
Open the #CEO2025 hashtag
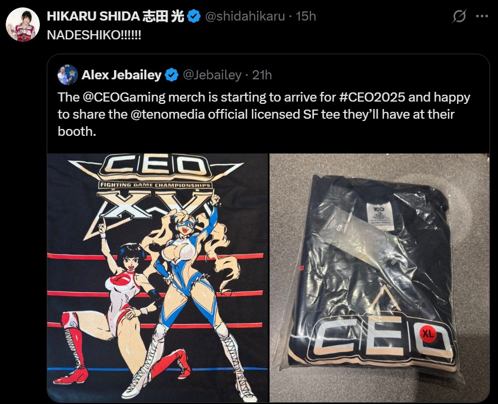[x=372, y=98]
